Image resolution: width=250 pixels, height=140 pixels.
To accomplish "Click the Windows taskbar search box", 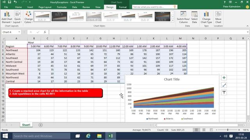I will 41,136.
